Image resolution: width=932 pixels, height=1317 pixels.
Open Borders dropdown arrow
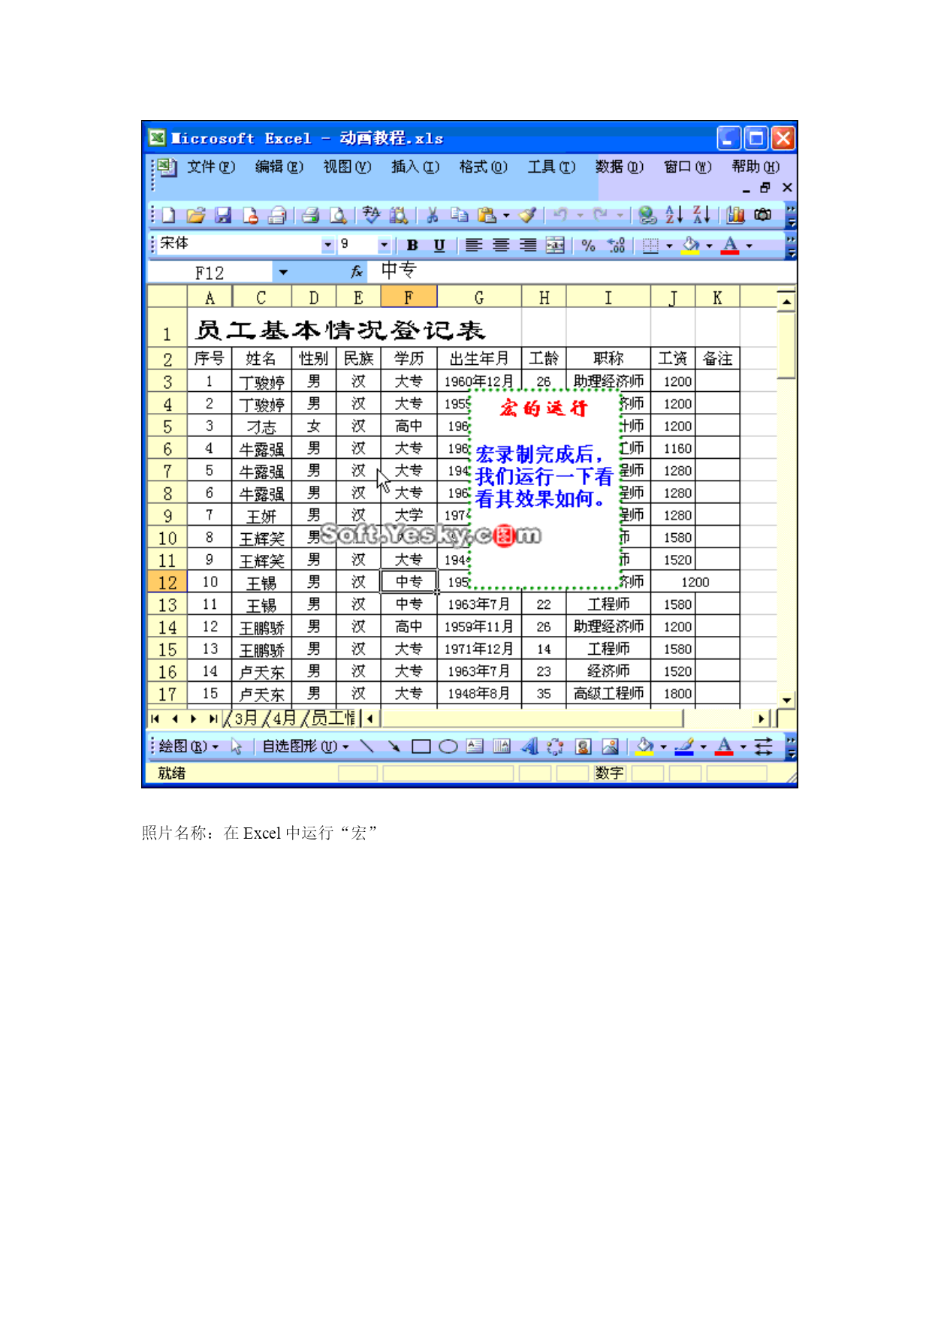(x=669, y=245)
